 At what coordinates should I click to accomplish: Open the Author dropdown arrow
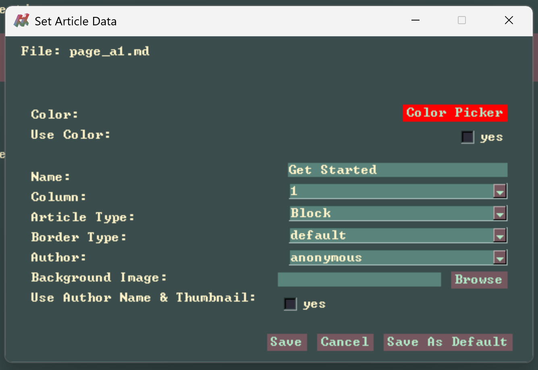[x=500, y=258]
